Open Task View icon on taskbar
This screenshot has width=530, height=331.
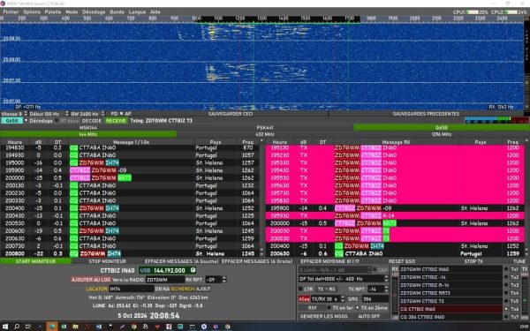28,327
